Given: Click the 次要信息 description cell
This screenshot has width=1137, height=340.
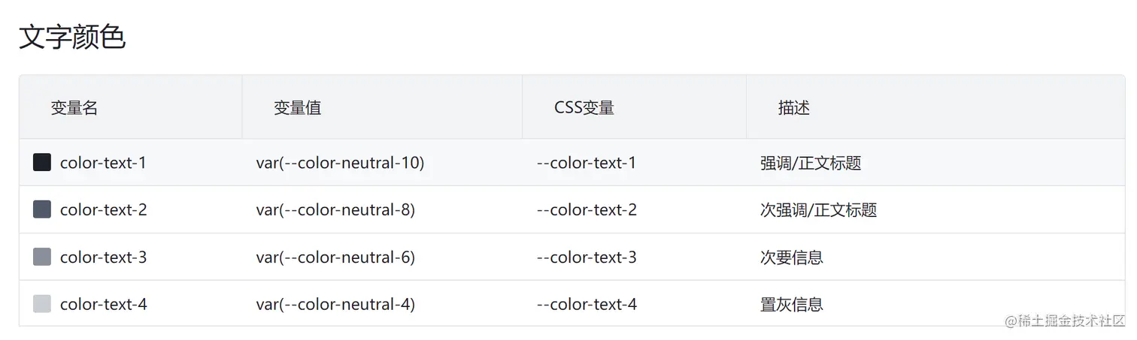Looking at the screenshot, I should [x=792, y=257].
